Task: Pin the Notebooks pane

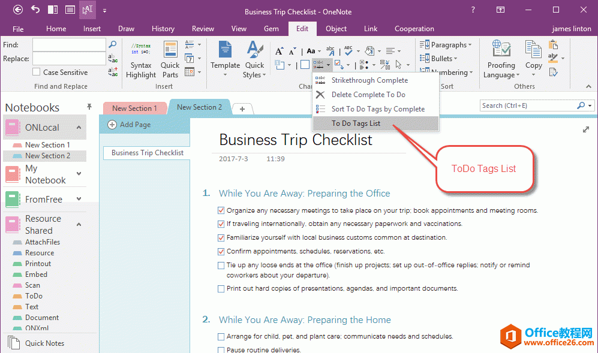Action: [89, 106]
